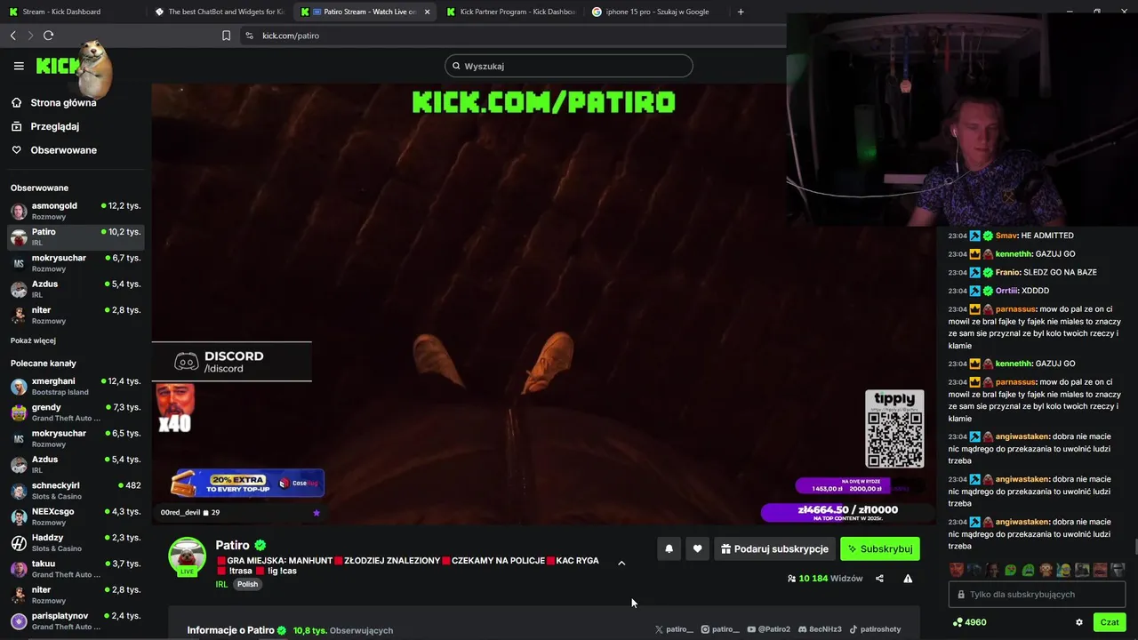
Task: Open chat settings gear icon
Action: point(1079,622)
